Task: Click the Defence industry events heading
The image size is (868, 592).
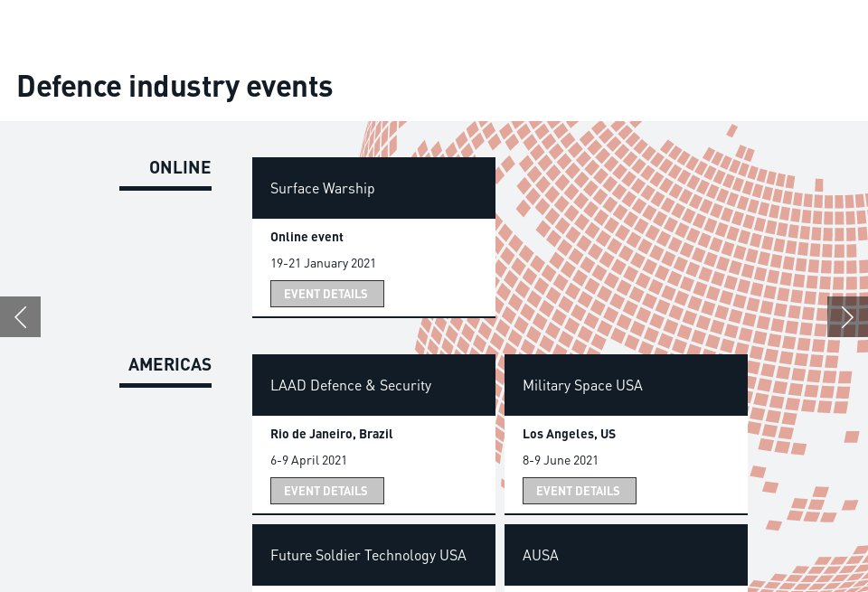Action: [x=175, y=86]
